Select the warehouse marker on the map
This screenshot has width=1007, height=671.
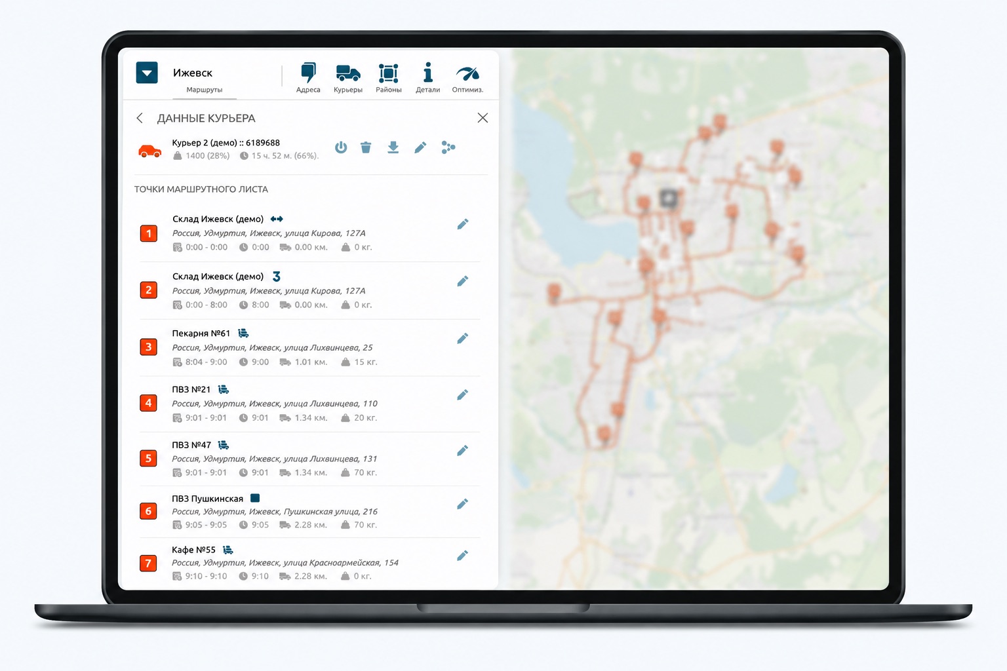point(668,198)
